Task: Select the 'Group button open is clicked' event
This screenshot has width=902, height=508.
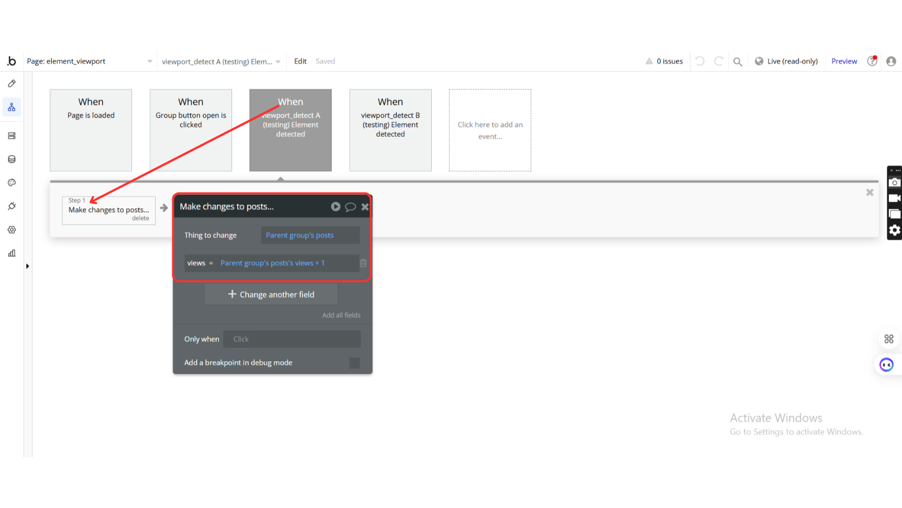Action: 191,130
